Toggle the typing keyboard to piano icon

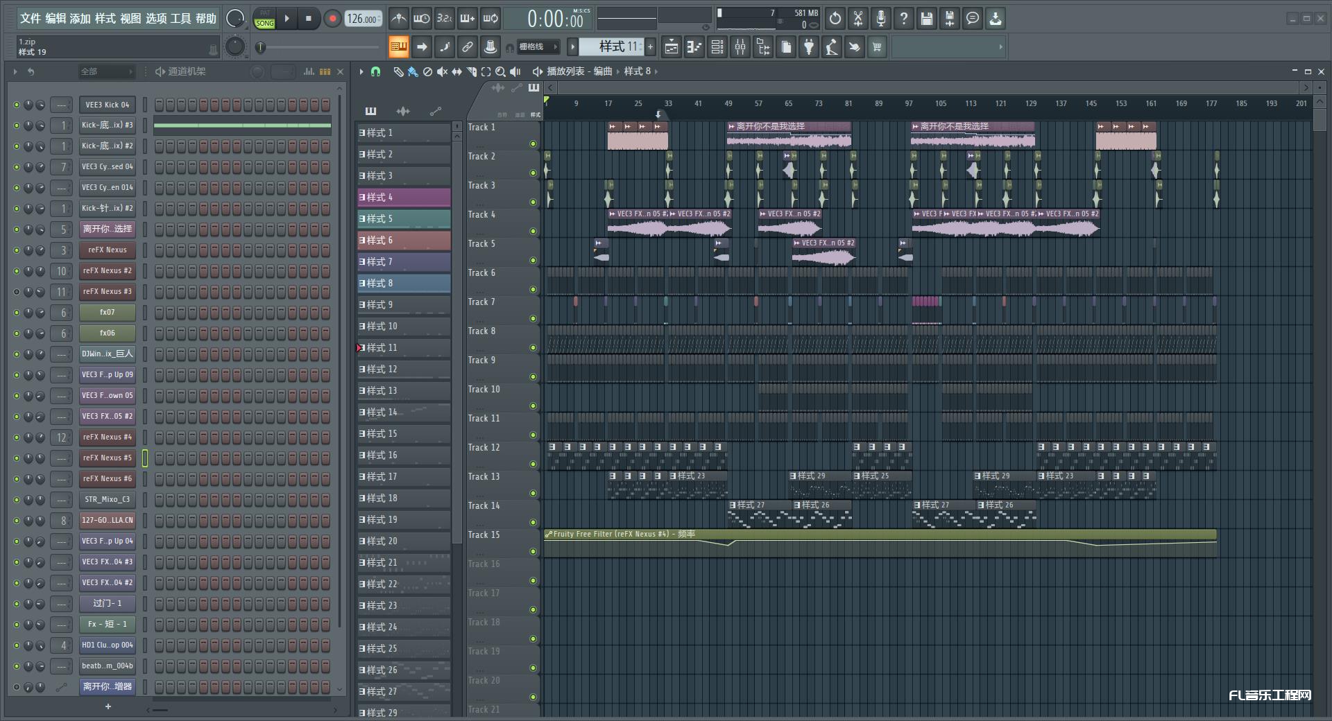[398, 46]
